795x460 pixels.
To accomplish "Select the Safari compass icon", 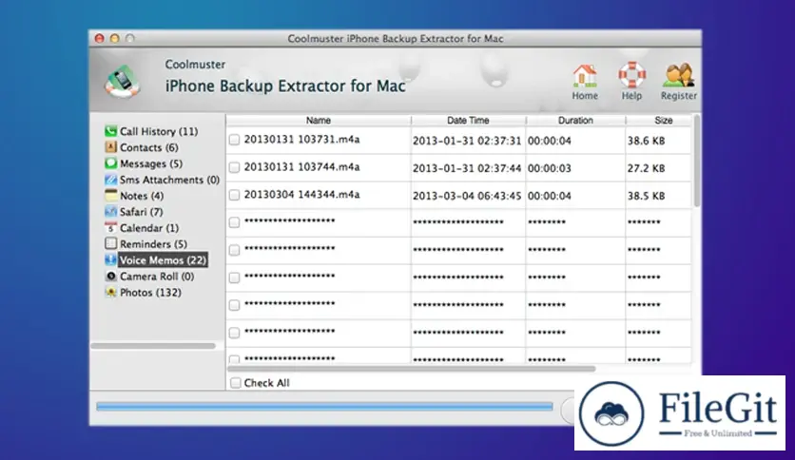I will [x=111, y=212].
